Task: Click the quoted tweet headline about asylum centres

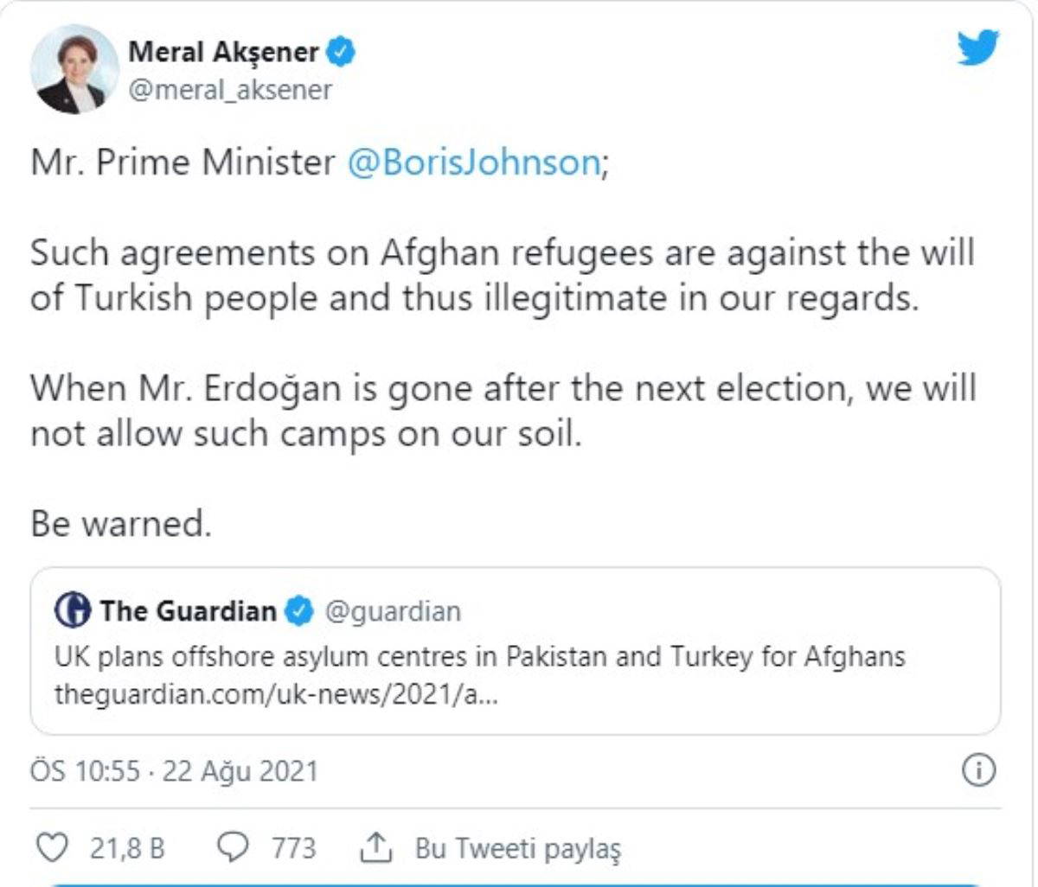Action: pyautogui.click(x=479, y=656)
